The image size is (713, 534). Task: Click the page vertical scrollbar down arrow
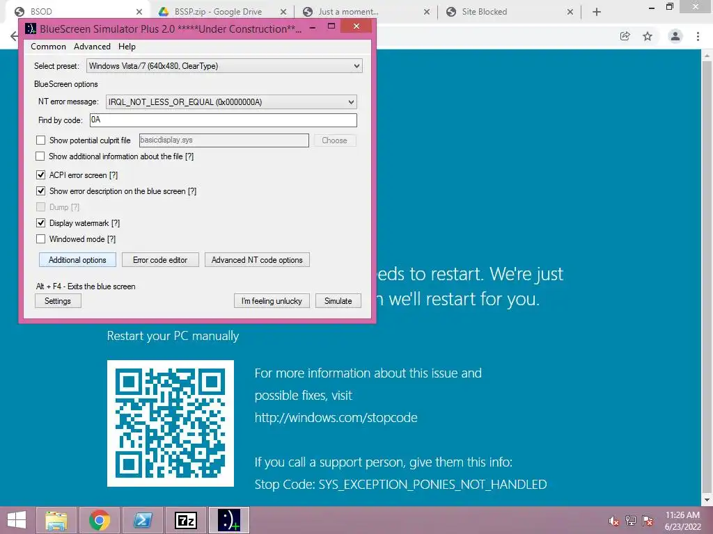(x=707, y=500)
